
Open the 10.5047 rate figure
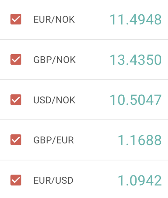(x=136, y=100)
